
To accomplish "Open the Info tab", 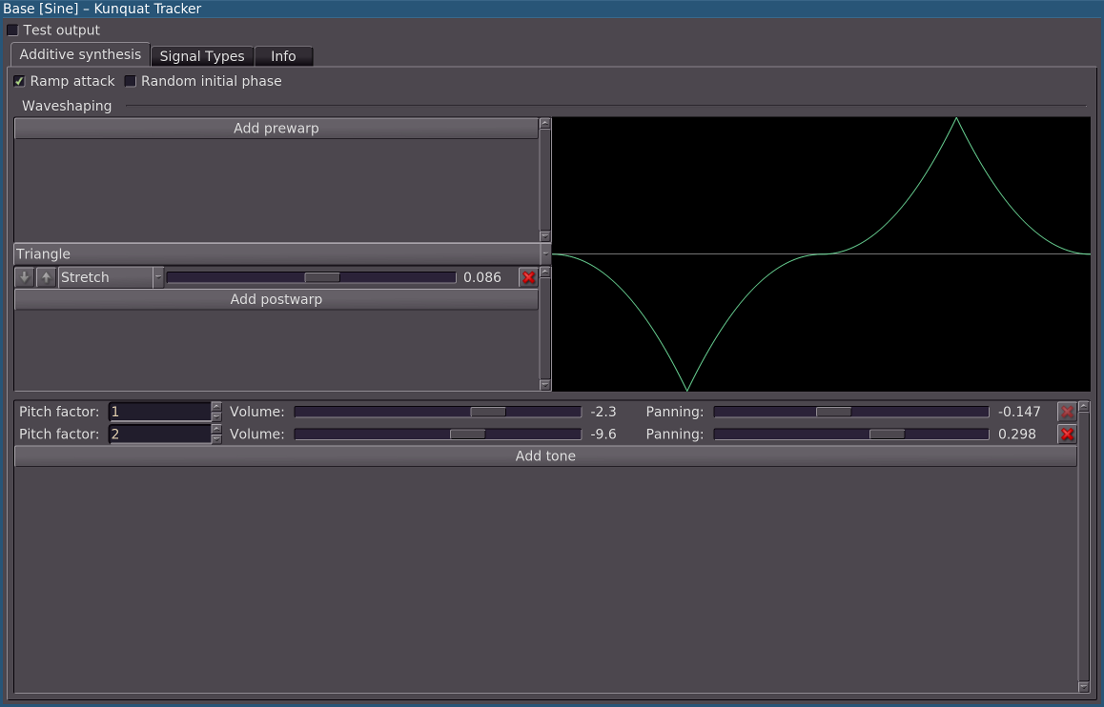I will 283,56.
